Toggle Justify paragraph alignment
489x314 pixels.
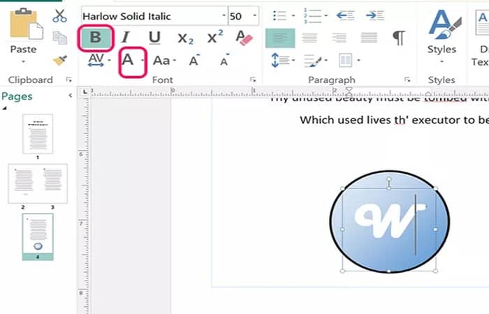(369, 38)
